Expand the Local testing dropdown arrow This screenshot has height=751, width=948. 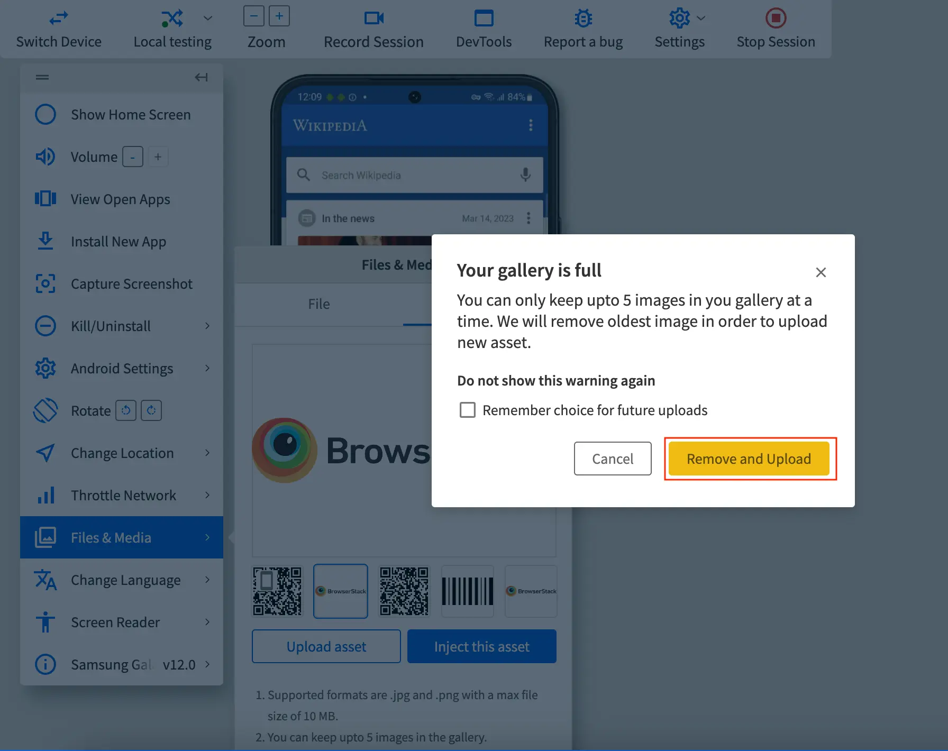tap(208, 18)
